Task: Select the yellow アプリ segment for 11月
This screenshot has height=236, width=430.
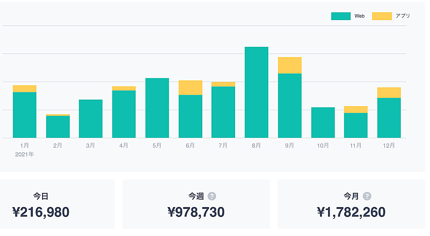Action: [356, 110]
